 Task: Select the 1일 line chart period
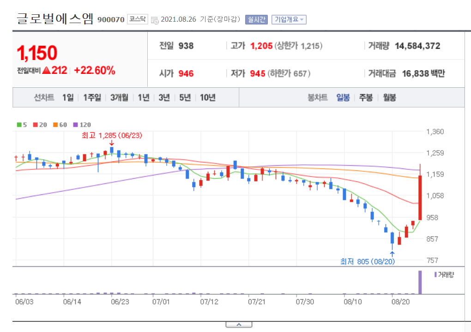coord(68,97)
